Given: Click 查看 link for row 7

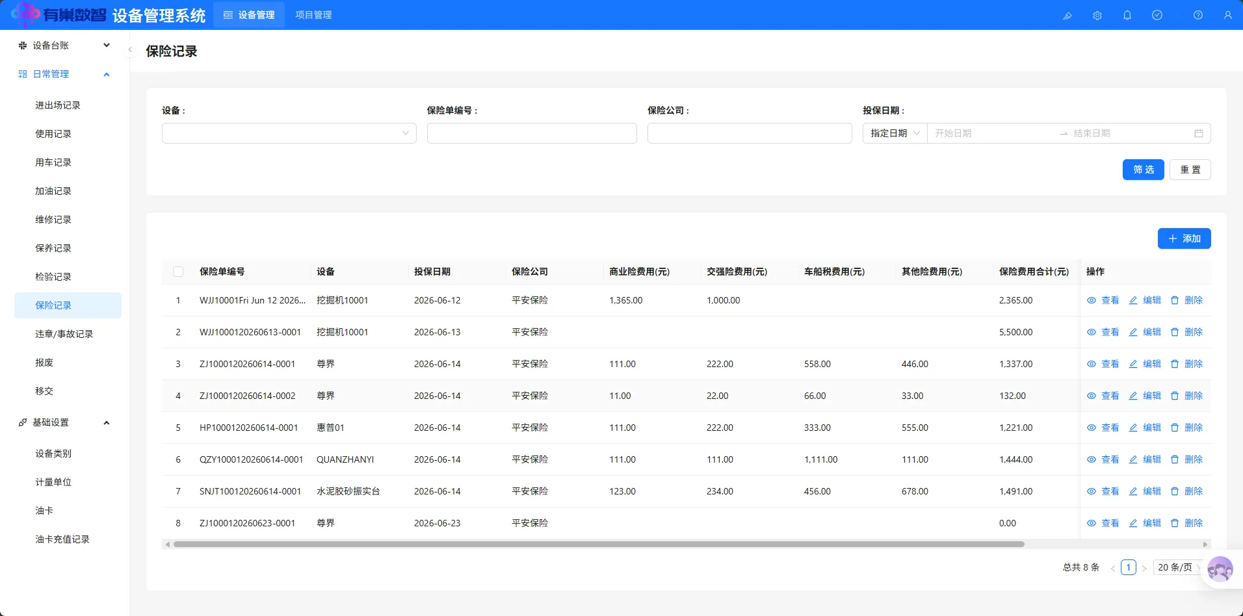Looking at the screenshot, I should coord(1110,491).
